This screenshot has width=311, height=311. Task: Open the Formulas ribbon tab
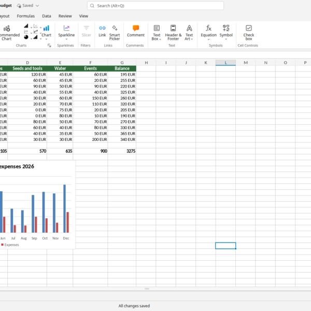(x=25, y=16)
